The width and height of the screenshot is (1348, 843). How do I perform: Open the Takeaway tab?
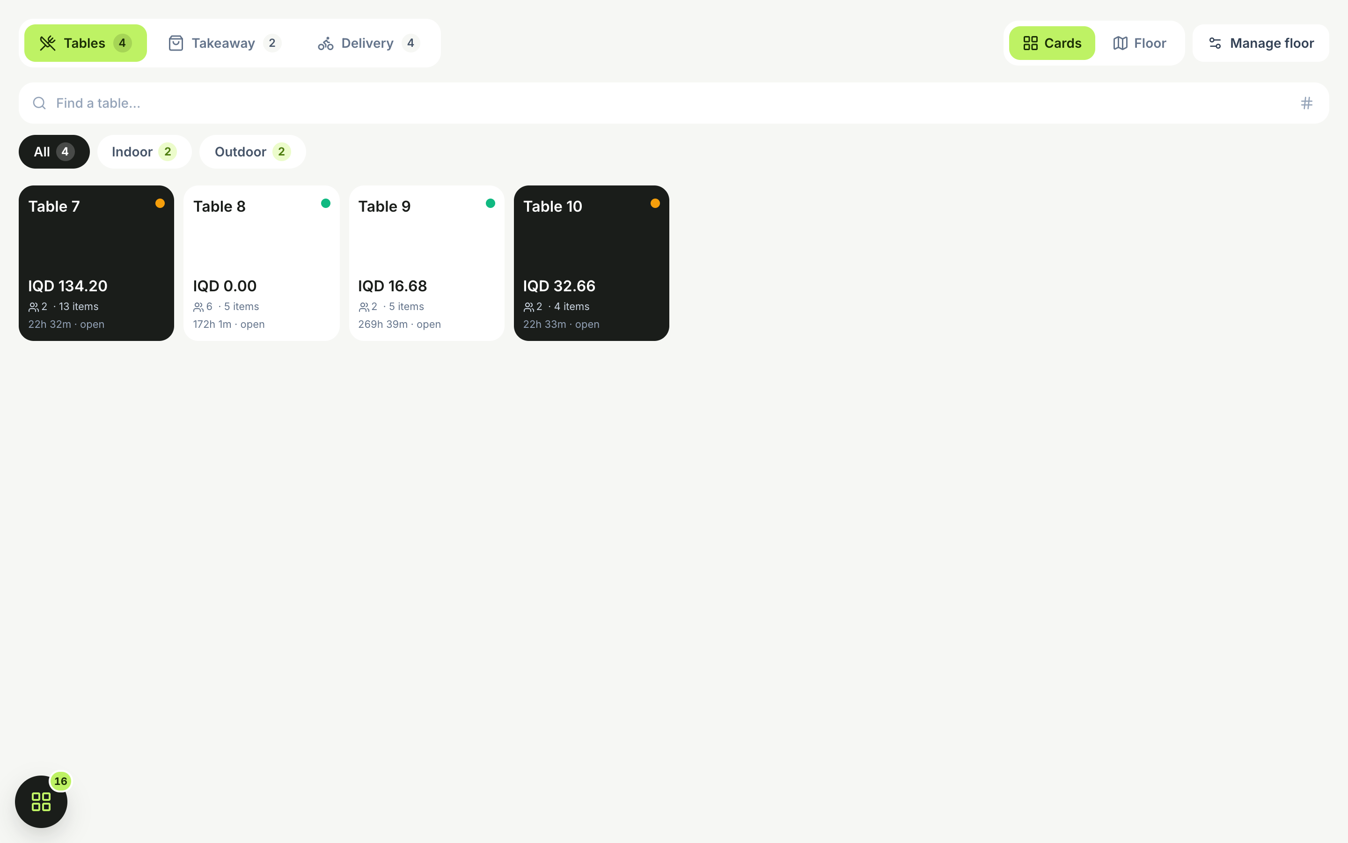click(225, 43)
